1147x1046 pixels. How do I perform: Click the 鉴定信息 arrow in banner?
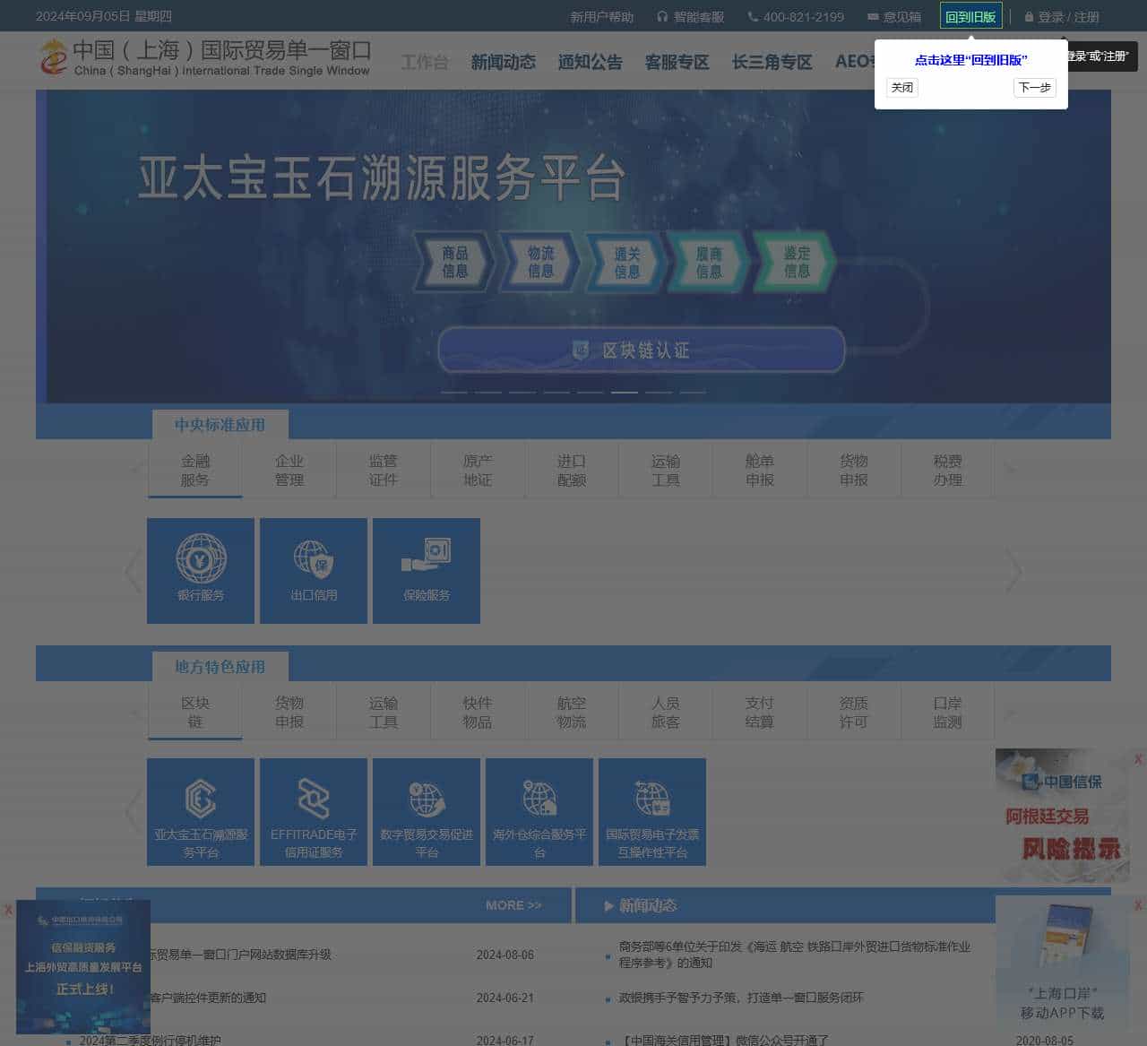[x=797, y=262]
